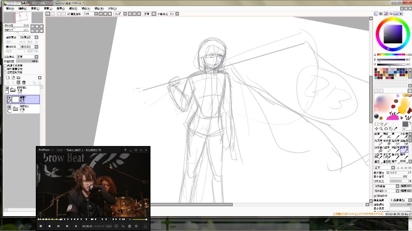Open the stabilizer value dropdown
Screen dimensions: 412x231
point(177,14)
